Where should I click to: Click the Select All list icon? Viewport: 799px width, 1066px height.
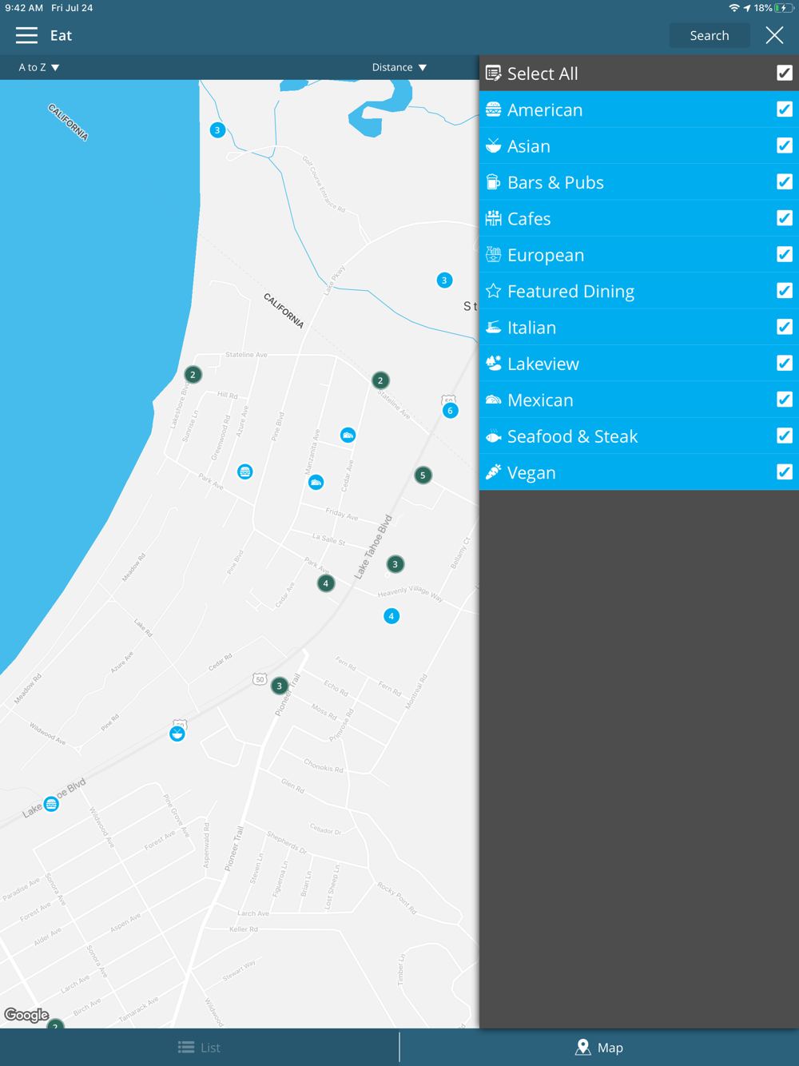click(494, 74)
